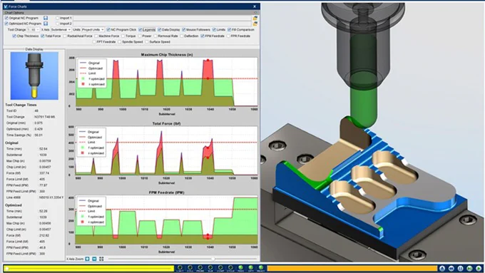Uncheck the Chip Thickness chart option

pyautogui.click(x=14, y=36)
